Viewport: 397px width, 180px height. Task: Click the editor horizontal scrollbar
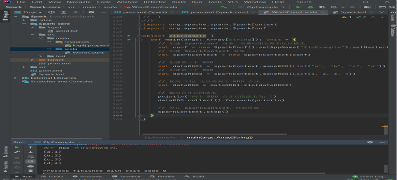[x=215, y=134]
